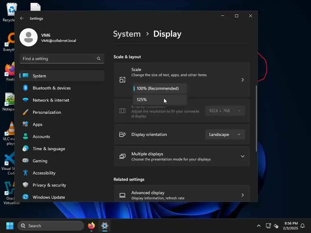This screenshot has width=311, height=233.
Task: Click the System monitor icon in sidebar
Action: (x=26, y=76)
